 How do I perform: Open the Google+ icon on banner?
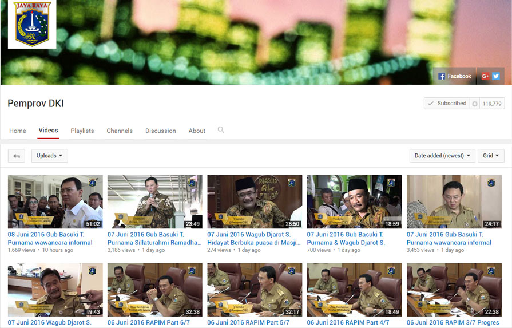point(485,76)
